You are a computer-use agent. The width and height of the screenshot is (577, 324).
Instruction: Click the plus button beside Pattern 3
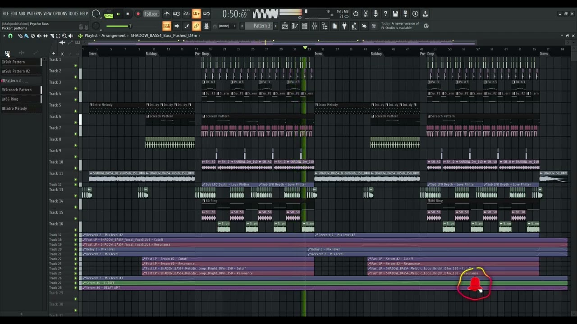tap(275, 26)
